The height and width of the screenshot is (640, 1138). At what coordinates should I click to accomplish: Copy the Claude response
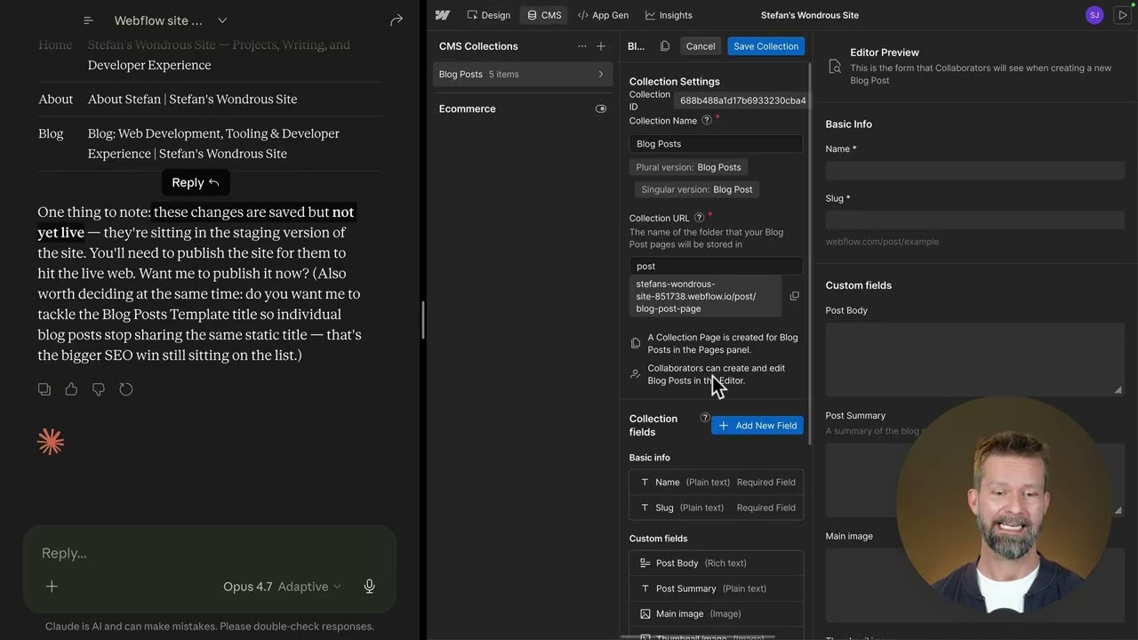point(44,389)
